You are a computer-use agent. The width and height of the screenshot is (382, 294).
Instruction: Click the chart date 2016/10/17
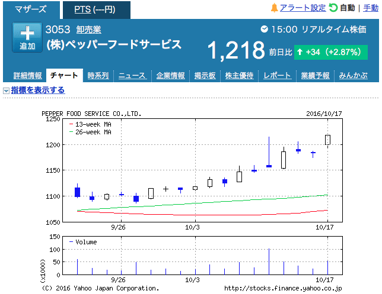pyautogui.click(x=324, y=114)
